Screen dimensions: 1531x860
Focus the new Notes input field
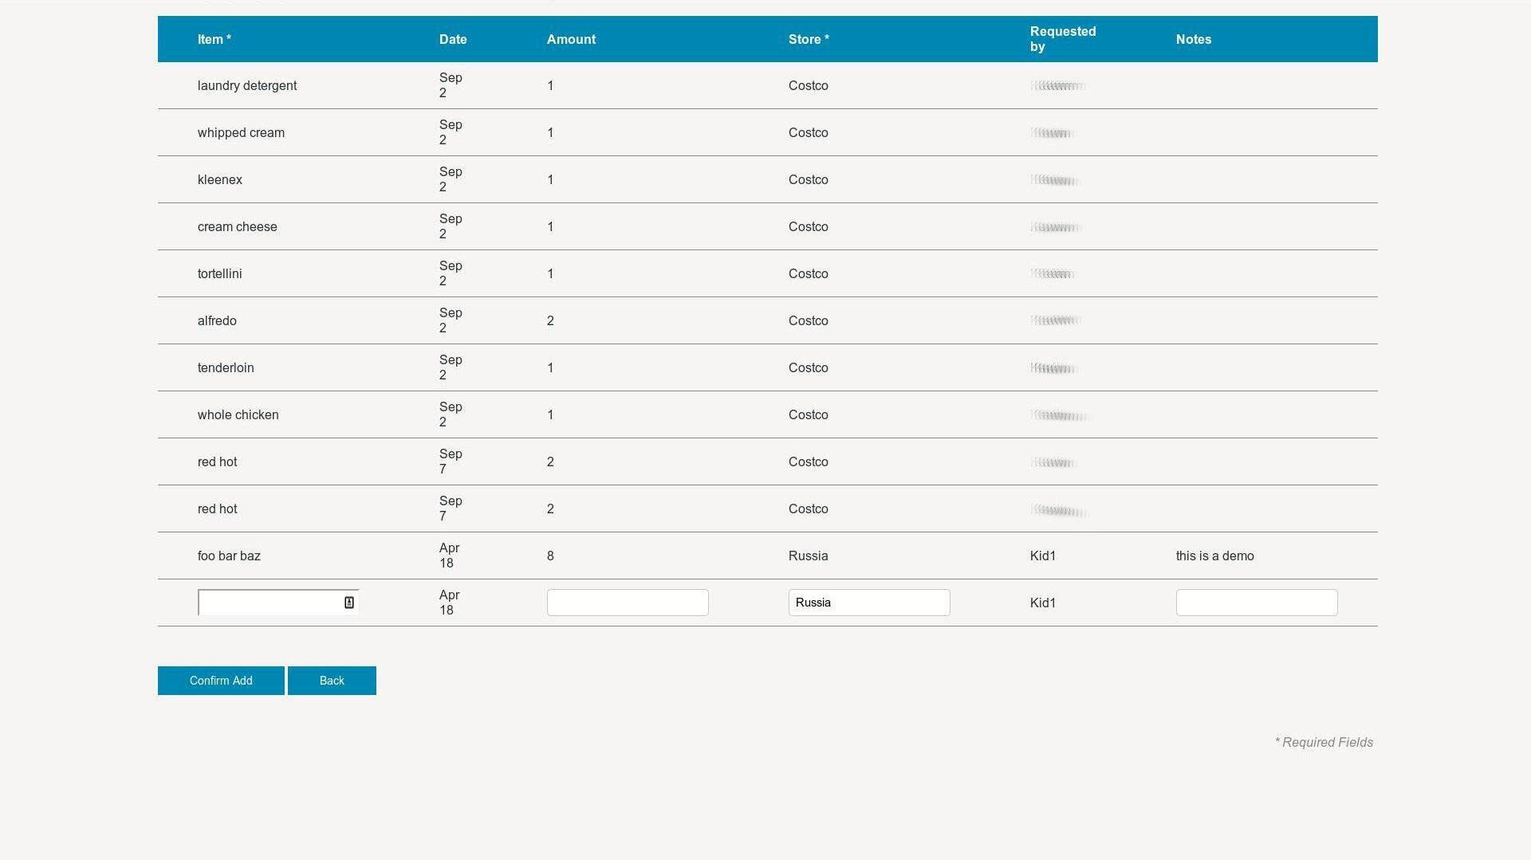(x=1257, y=603)
